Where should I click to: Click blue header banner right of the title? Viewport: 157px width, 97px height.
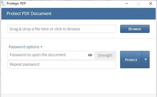[x=103, y=14]
